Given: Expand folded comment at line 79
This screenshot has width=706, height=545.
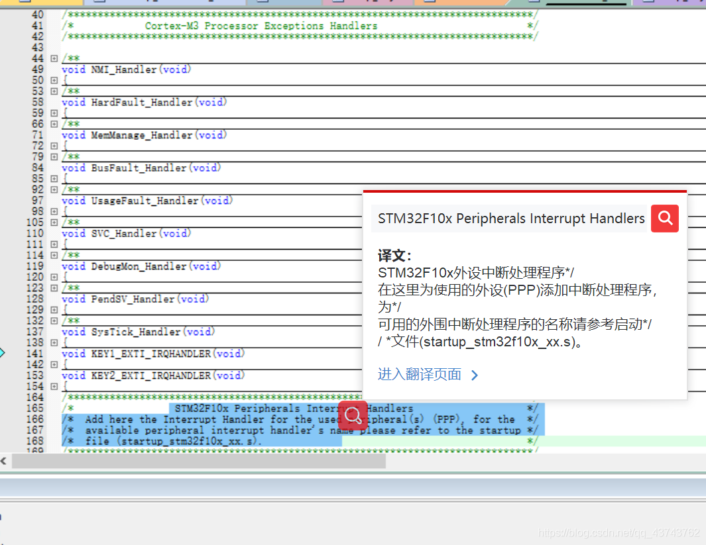Looking at the screenshot, I should click(54, 157).
